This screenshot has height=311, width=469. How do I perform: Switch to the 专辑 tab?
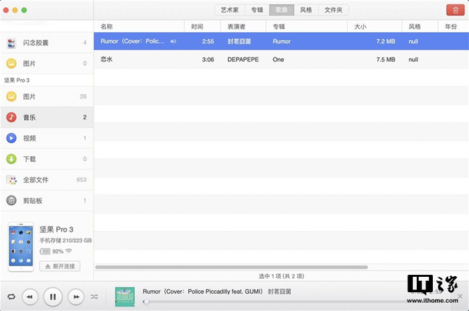click(257, 10)
